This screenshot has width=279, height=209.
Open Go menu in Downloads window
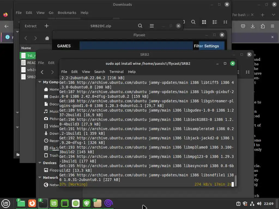[51, 13]
